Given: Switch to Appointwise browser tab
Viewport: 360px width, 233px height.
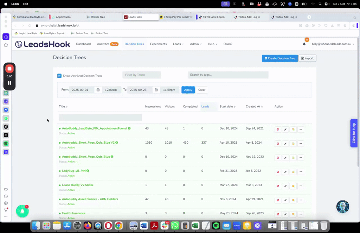Looking at the screenshot, I should 63,17.
